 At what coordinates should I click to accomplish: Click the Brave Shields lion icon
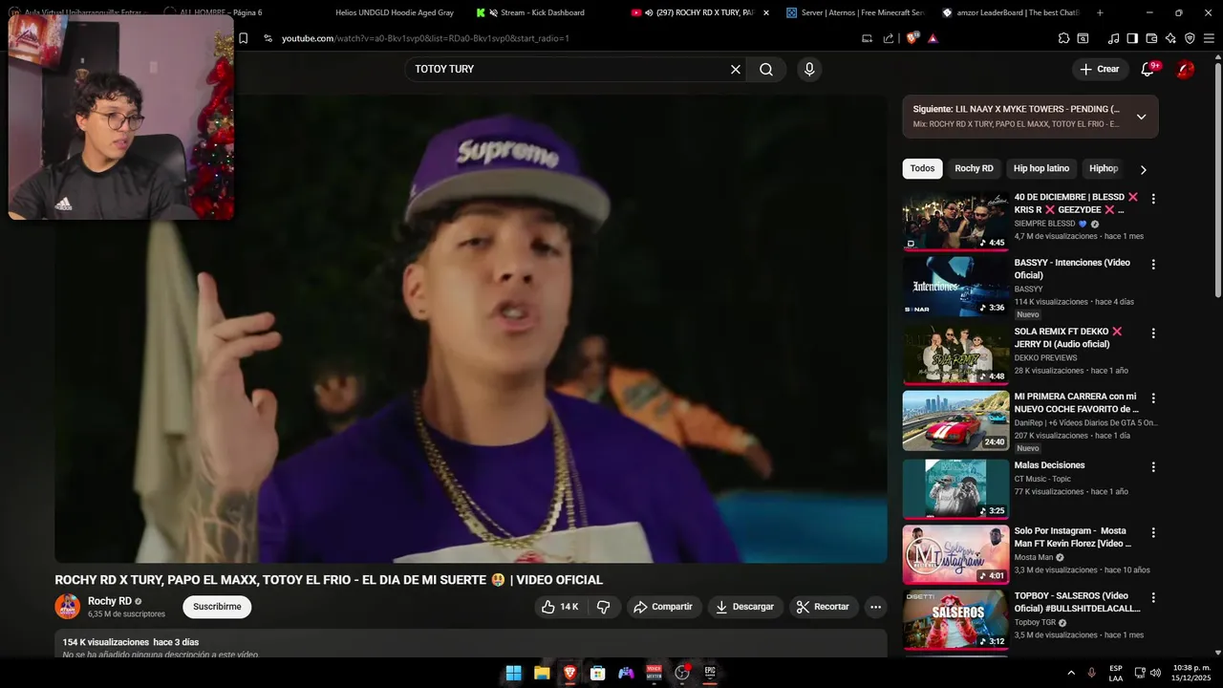click(912, 38)
